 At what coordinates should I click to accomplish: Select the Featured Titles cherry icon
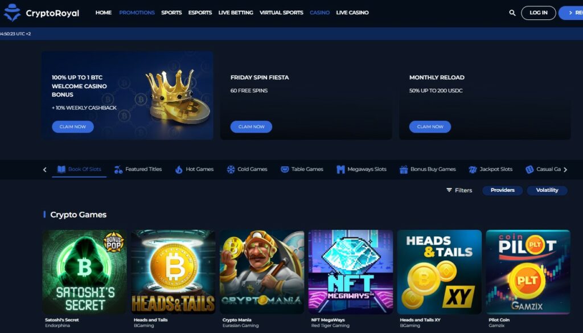[118, 170]
